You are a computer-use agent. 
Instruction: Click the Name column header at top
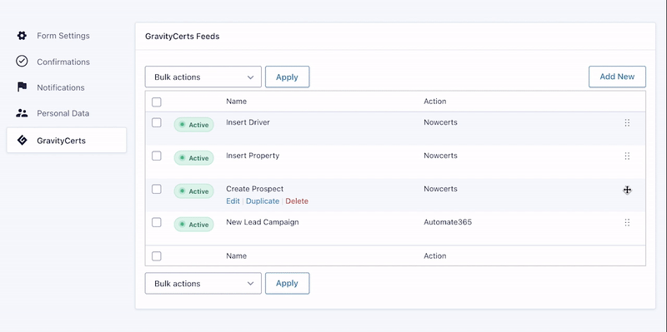tap(236, 102)
